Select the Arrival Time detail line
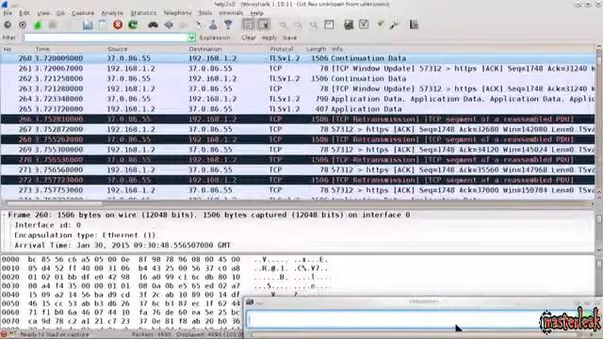Screen dimensions: 603x339 click(x=122, y=245)
